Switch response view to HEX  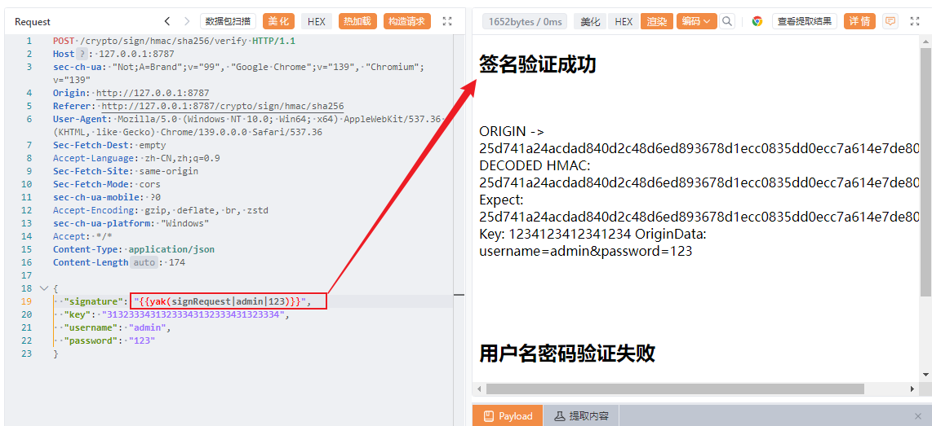pos(624,21)
